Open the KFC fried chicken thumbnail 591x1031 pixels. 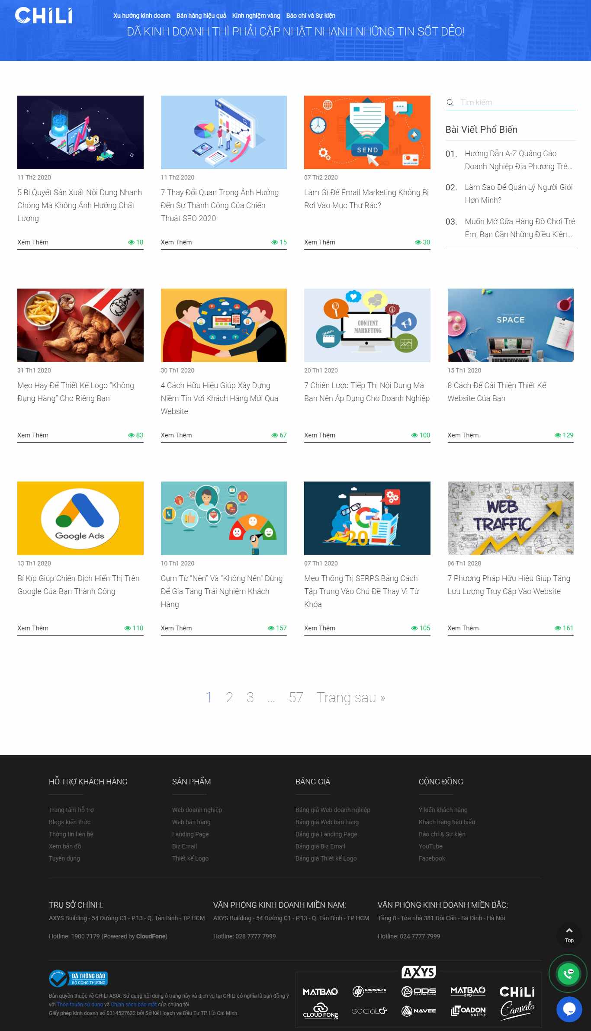(80, 325)
